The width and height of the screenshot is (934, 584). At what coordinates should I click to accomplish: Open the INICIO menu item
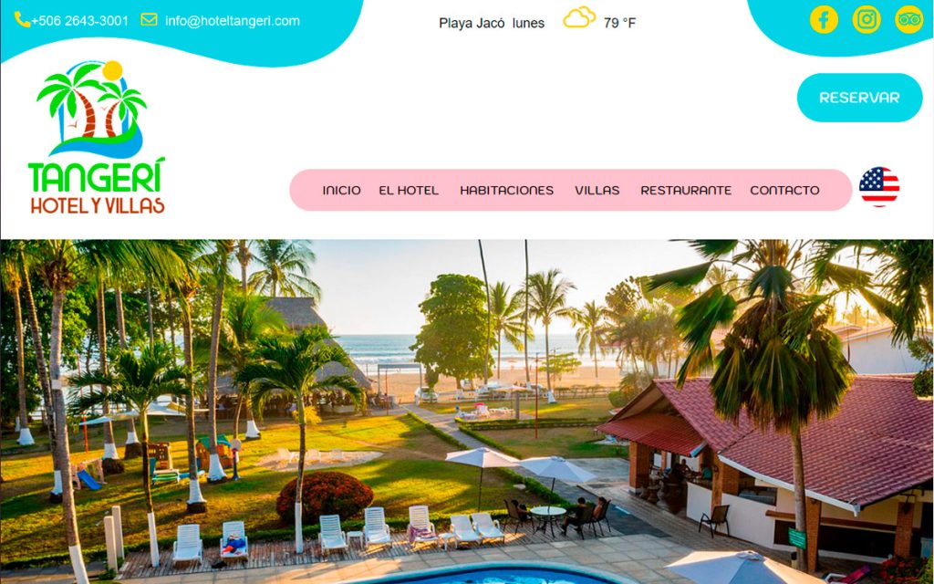tap(341, 190)
